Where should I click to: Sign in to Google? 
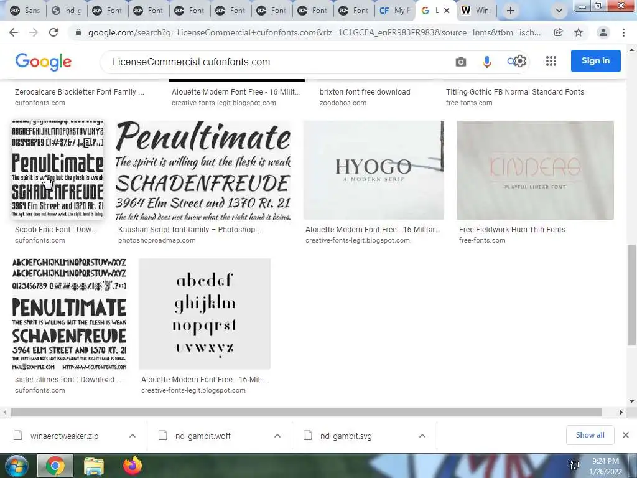(595, 61)
